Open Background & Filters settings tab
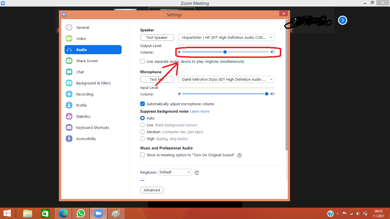390x219 pixels. [x=93, y=83]
